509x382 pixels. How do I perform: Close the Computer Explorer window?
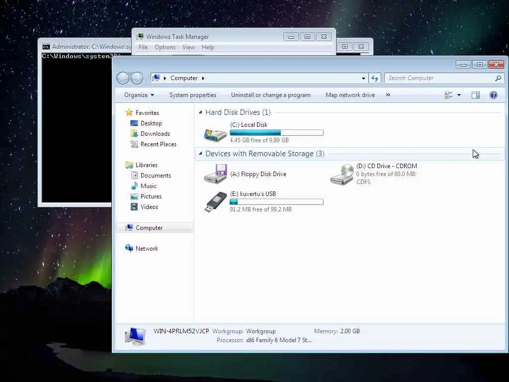(496, 65)
